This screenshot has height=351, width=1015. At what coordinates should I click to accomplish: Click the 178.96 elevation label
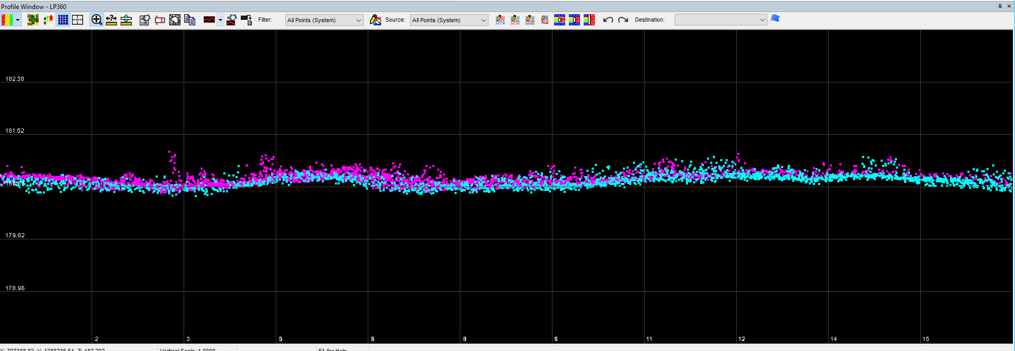pyautogui.click(x=15, y=288)
